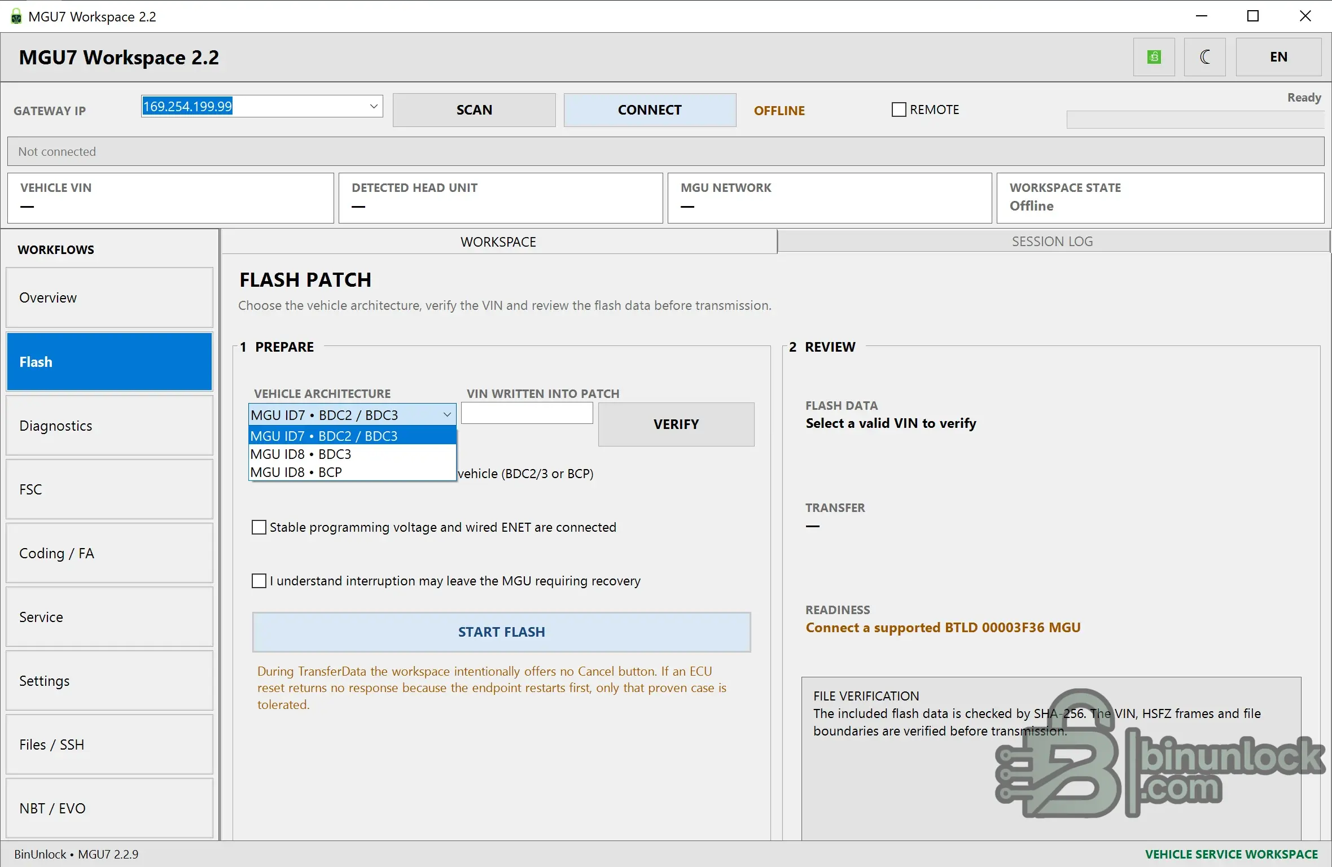The width and height of the screenshot is (1332, 867).
Task: Select MGU ID7 • BDC2 / BDC3 option
Action: click(x=352, y=436)
